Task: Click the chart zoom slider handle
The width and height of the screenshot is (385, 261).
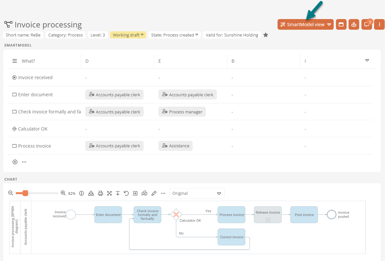Action: pos(25,193)
